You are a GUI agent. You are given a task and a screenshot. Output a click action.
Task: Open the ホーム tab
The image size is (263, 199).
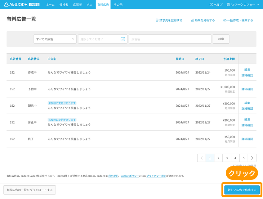pyautogui.click(x=50, y=5)
